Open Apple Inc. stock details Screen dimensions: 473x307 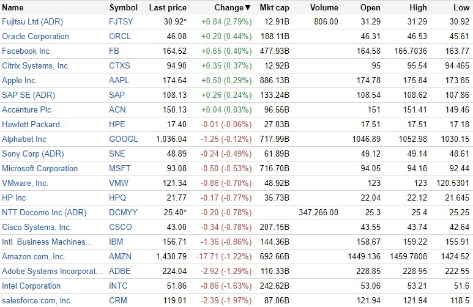coord(20,80)
